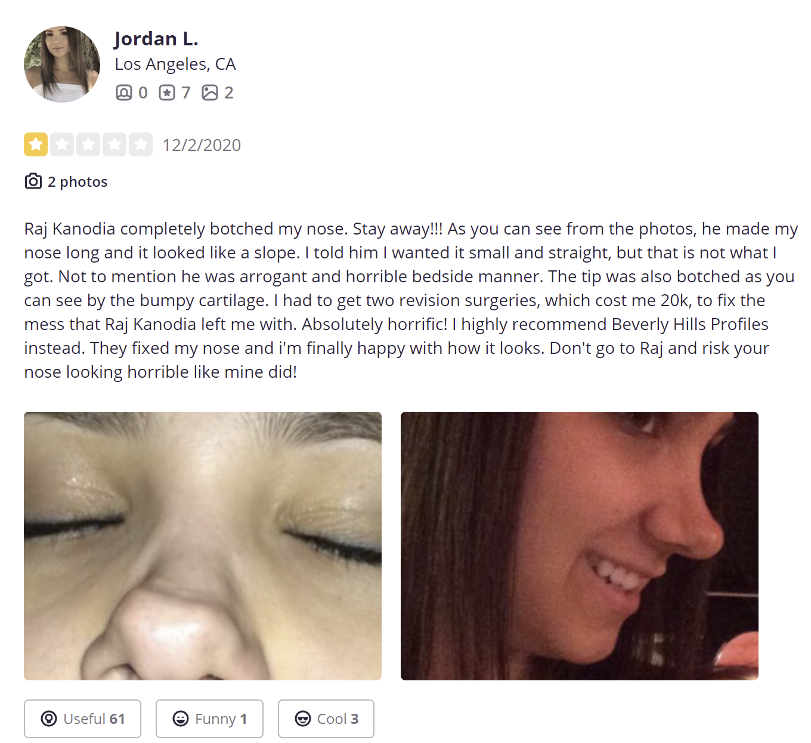Click the first yellow filled rating star
Image resolution: width=811 pixels, height=743 pixels.
coord(36,144)
